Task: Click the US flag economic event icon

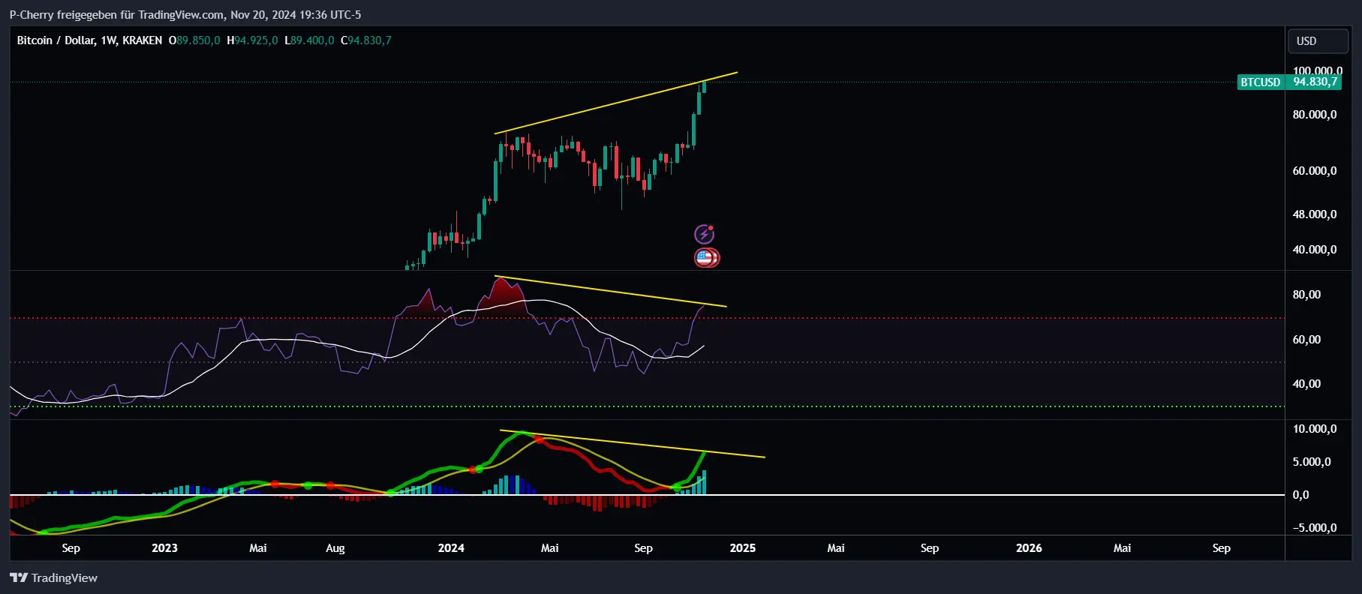Action: pyautogui.click(x=705, y=258)
